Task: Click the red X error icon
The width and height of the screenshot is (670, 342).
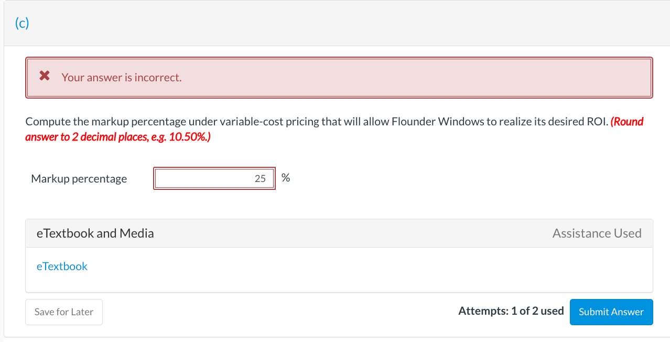Action: (44, 76)
